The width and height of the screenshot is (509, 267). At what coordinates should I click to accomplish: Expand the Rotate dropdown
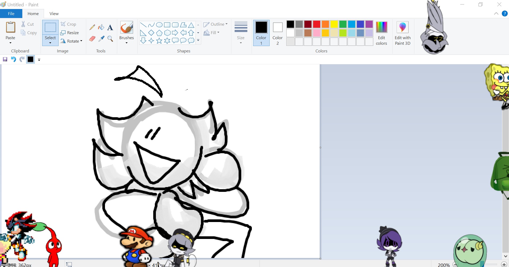pyautogui.click(x=71, y=41)
